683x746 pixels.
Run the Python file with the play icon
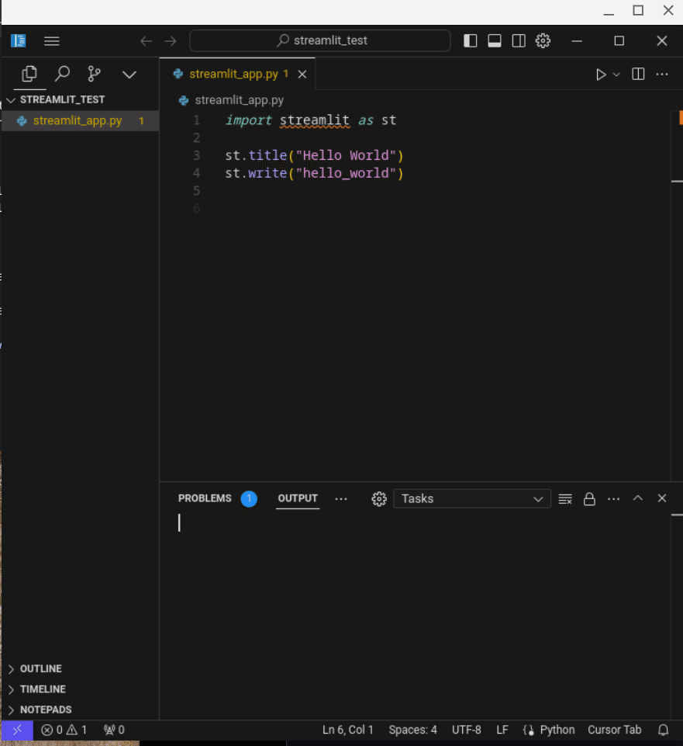coord(601,74)
